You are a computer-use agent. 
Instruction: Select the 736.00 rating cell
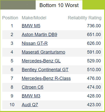(94, 26)
